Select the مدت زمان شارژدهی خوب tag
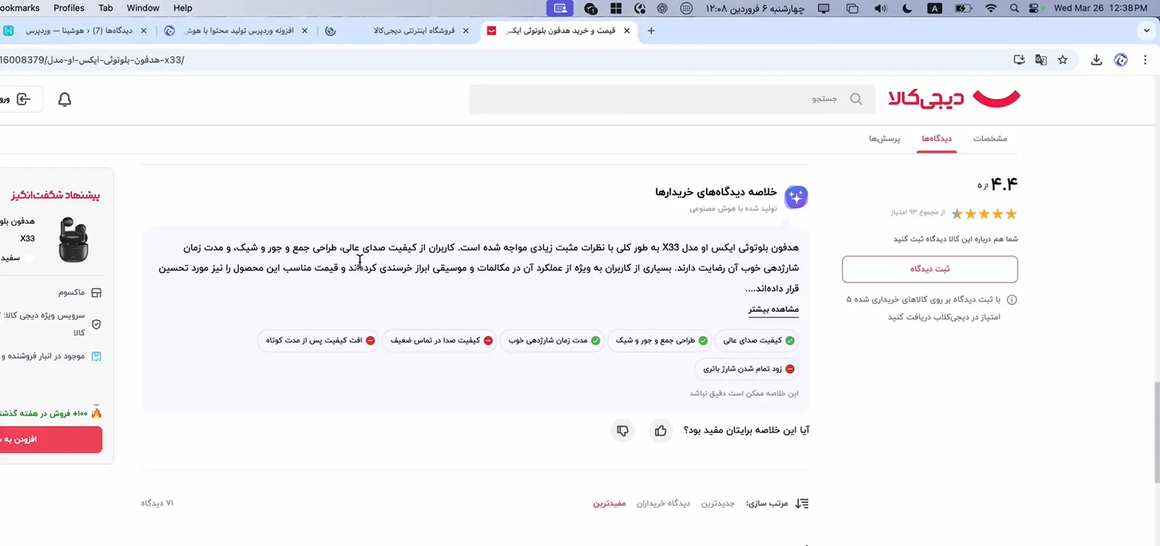Screen dimensions: 1160x546 (x=553, y=340)
